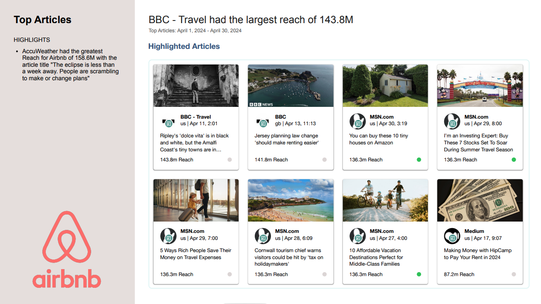The height and width of the screenshot is (304, 541).
Task: Open the Amalfi Coast black-and-white staircase thumbnail
Action: pyautogui.click(x=196, y=85)
